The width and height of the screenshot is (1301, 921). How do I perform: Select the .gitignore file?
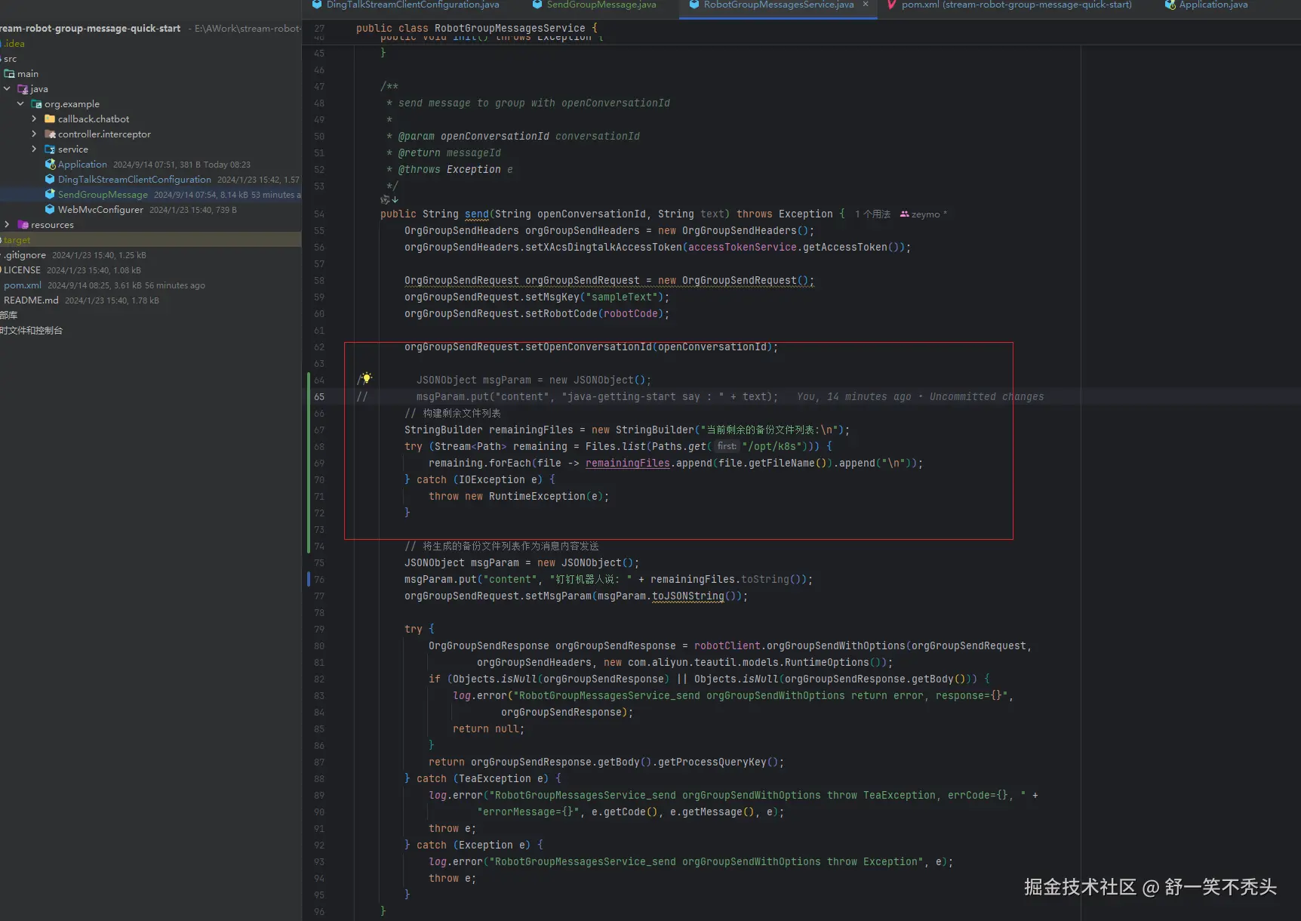(25, 255)
